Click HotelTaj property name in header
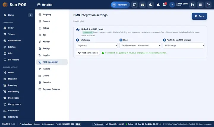Image resolution: width=214 pixels, height=127 pixels. click(47, 5)
